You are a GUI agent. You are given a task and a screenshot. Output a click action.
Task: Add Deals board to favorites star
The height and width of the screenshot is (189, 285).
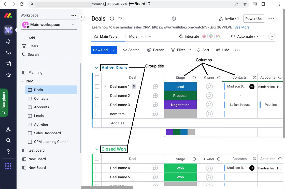tap(120, 19)
